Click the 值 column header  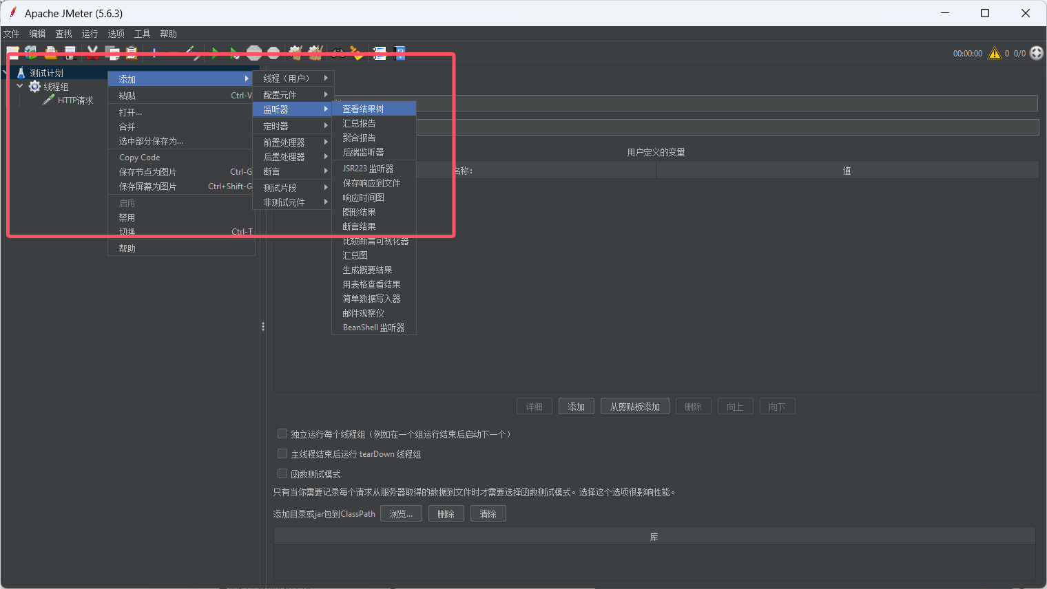click(x=847, y=171)
